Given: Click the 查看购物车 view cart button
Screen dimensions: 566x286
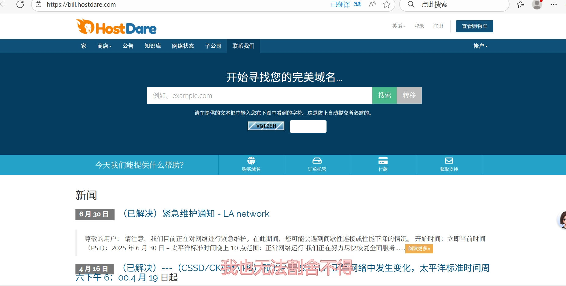Looking at the screenshot, I should coord(474,26).
